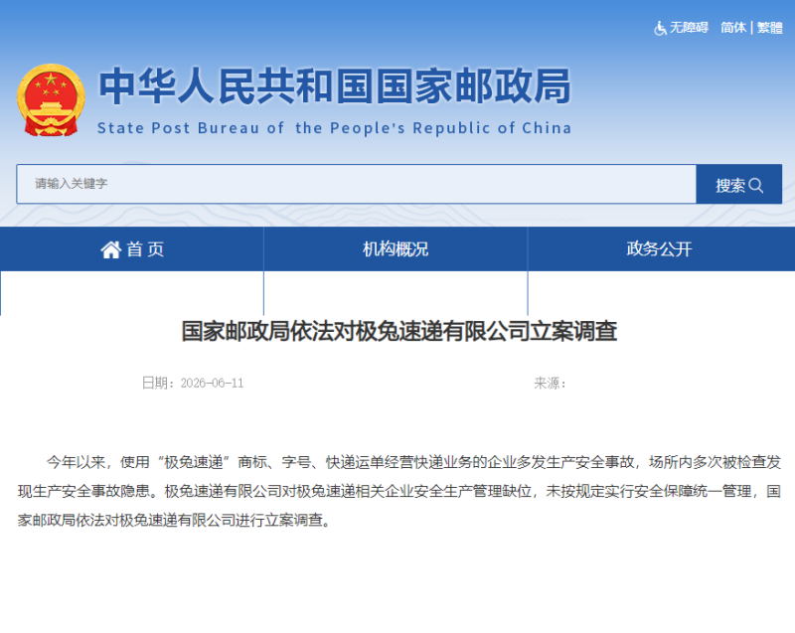Focus the 请输入关键字 search field
The height and width of the screenshot is (633, 795).
pos(356,184)
